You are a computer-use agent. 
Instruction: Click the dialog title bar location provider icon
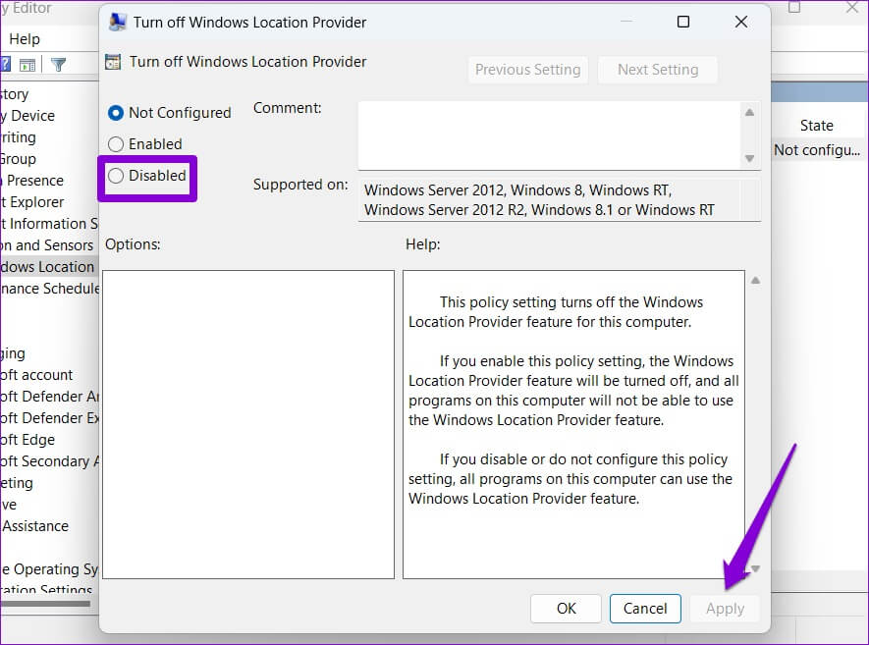(117, 22)
